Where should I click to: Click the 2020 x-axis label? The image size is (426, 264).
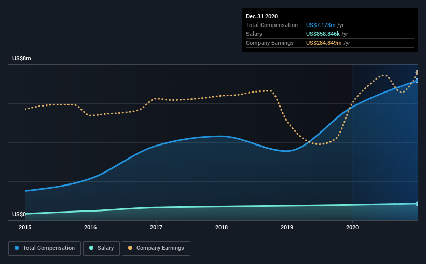click(352, 227)
